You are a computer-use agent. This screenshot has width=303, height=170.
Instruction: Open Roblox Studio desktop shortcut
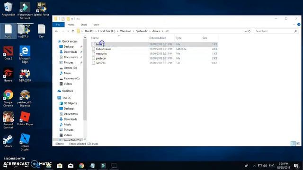click(25, 142)
